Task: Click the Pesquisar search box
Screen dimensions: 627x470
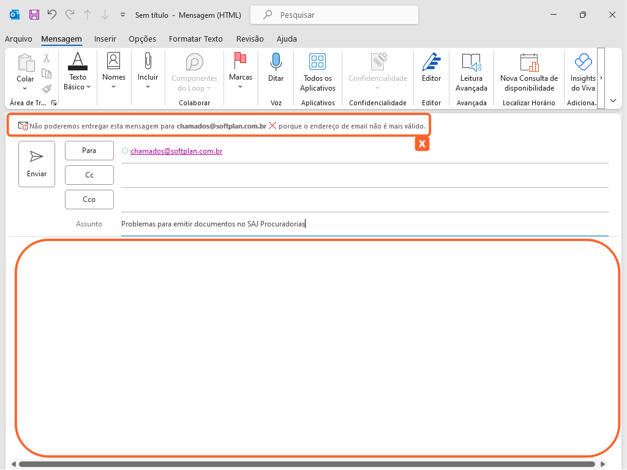Action: coord(334,15)
